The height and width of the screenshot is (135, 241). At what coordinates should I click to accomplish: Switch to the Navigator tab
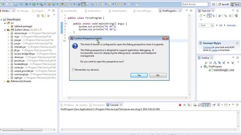[x=23, y=11]
